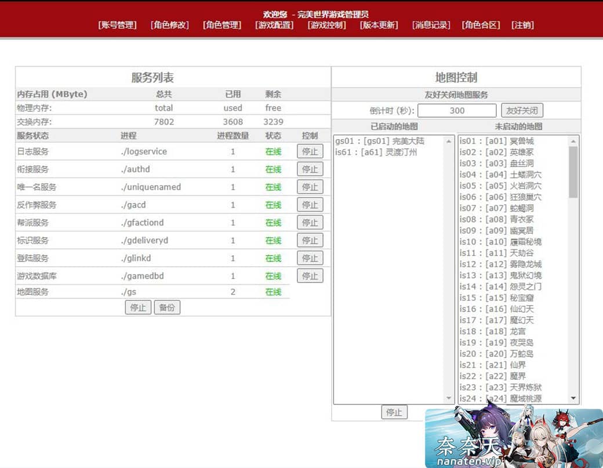
Task: Select is15 秘宝窟 map entry
Action: click(x=513, y=298)
